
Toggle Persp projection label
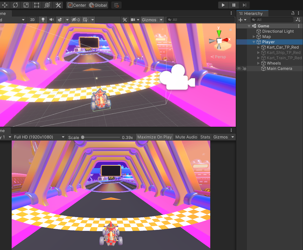click(x=218, y=57)
